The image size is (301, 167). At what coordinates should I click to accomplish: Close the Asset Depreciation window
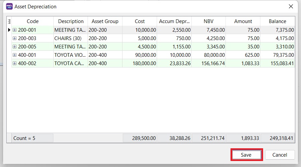pyautogui.click(x=291, y=6)
